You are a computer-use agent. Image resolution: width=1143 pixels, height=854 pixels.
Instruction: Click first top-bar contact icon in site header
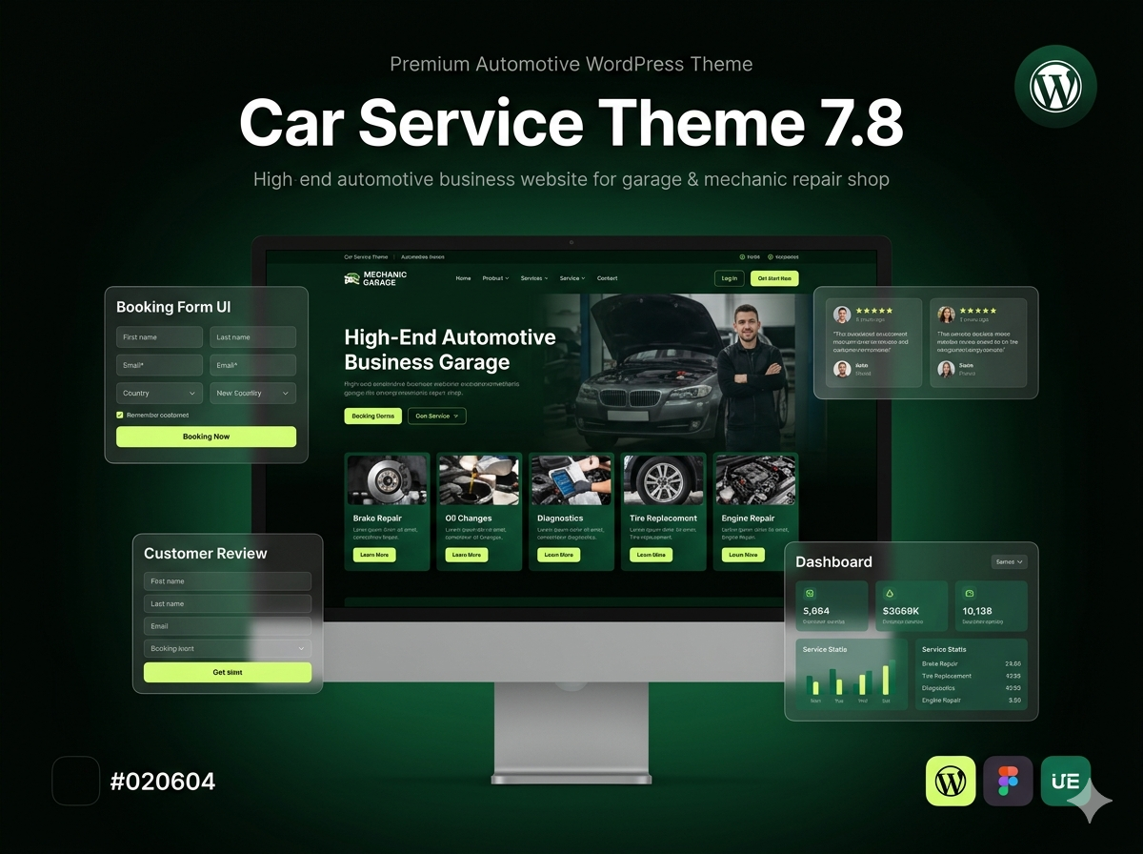click(x=742, y=257)
